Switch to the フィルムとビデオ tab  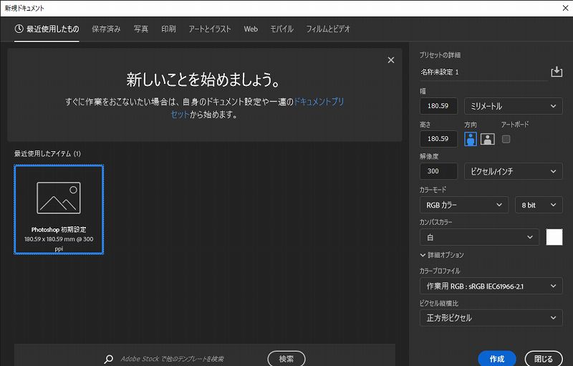click(328, 29)
